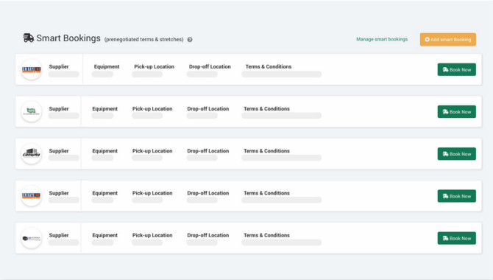Open the first row supplier logo
Viewport: 493px width, 280px height.
click(x=31, y=69)
